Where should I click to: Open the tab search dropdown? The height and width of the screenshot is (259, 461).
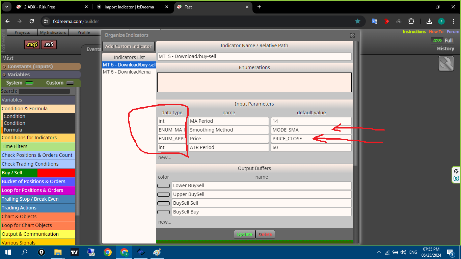pyautogui.click(x=7, y=7)
